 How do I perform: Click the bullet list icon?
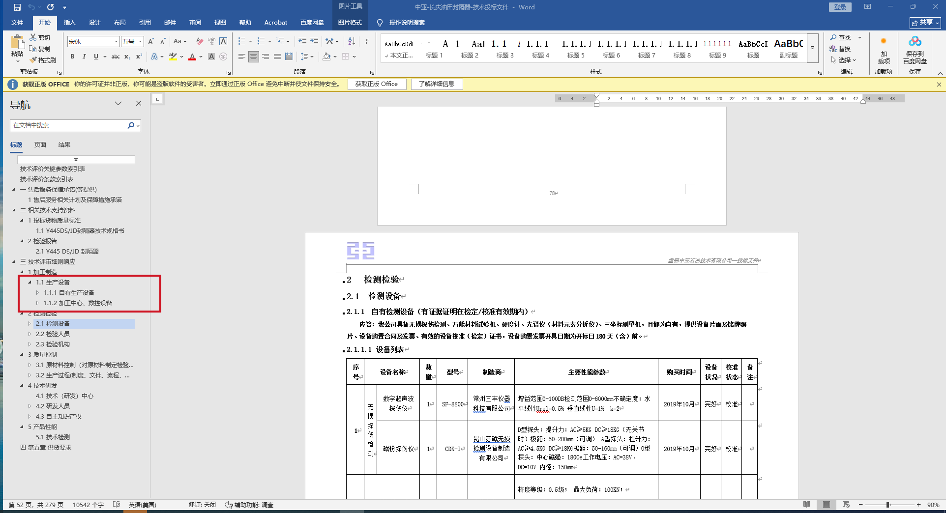241,41
